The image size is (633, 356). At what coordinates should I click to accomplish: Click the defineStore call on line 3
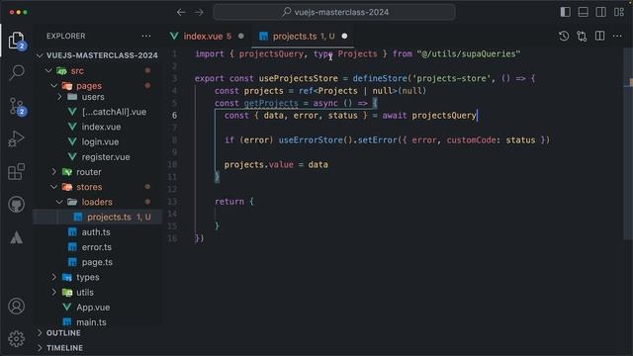click(x=380, y=78)
